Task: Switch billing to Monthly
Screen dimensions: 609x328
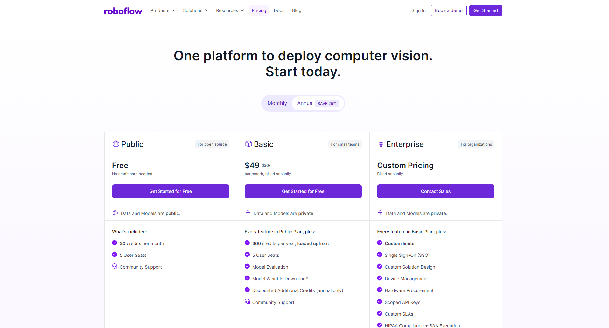Action: (x=277, y=103)
